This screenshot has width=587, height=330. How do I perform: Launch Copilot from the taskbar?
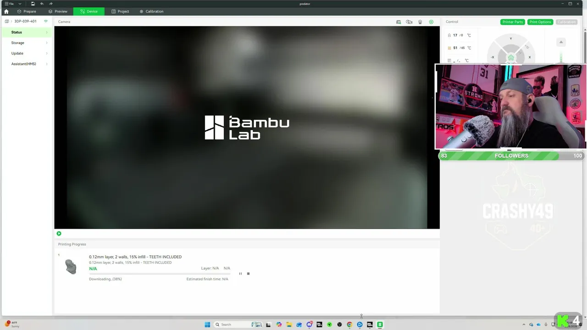click(x=279, y=324)
